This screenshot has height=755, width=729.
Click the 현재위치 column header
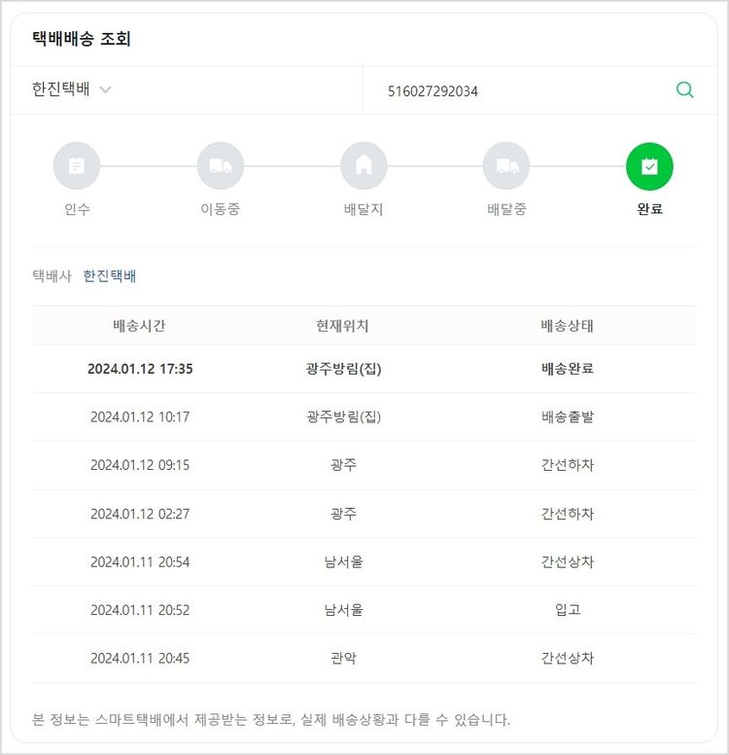coord(343,326)
